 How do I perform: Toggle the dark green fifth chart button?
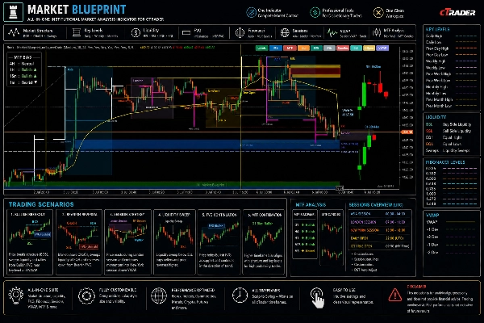point(316,48)
